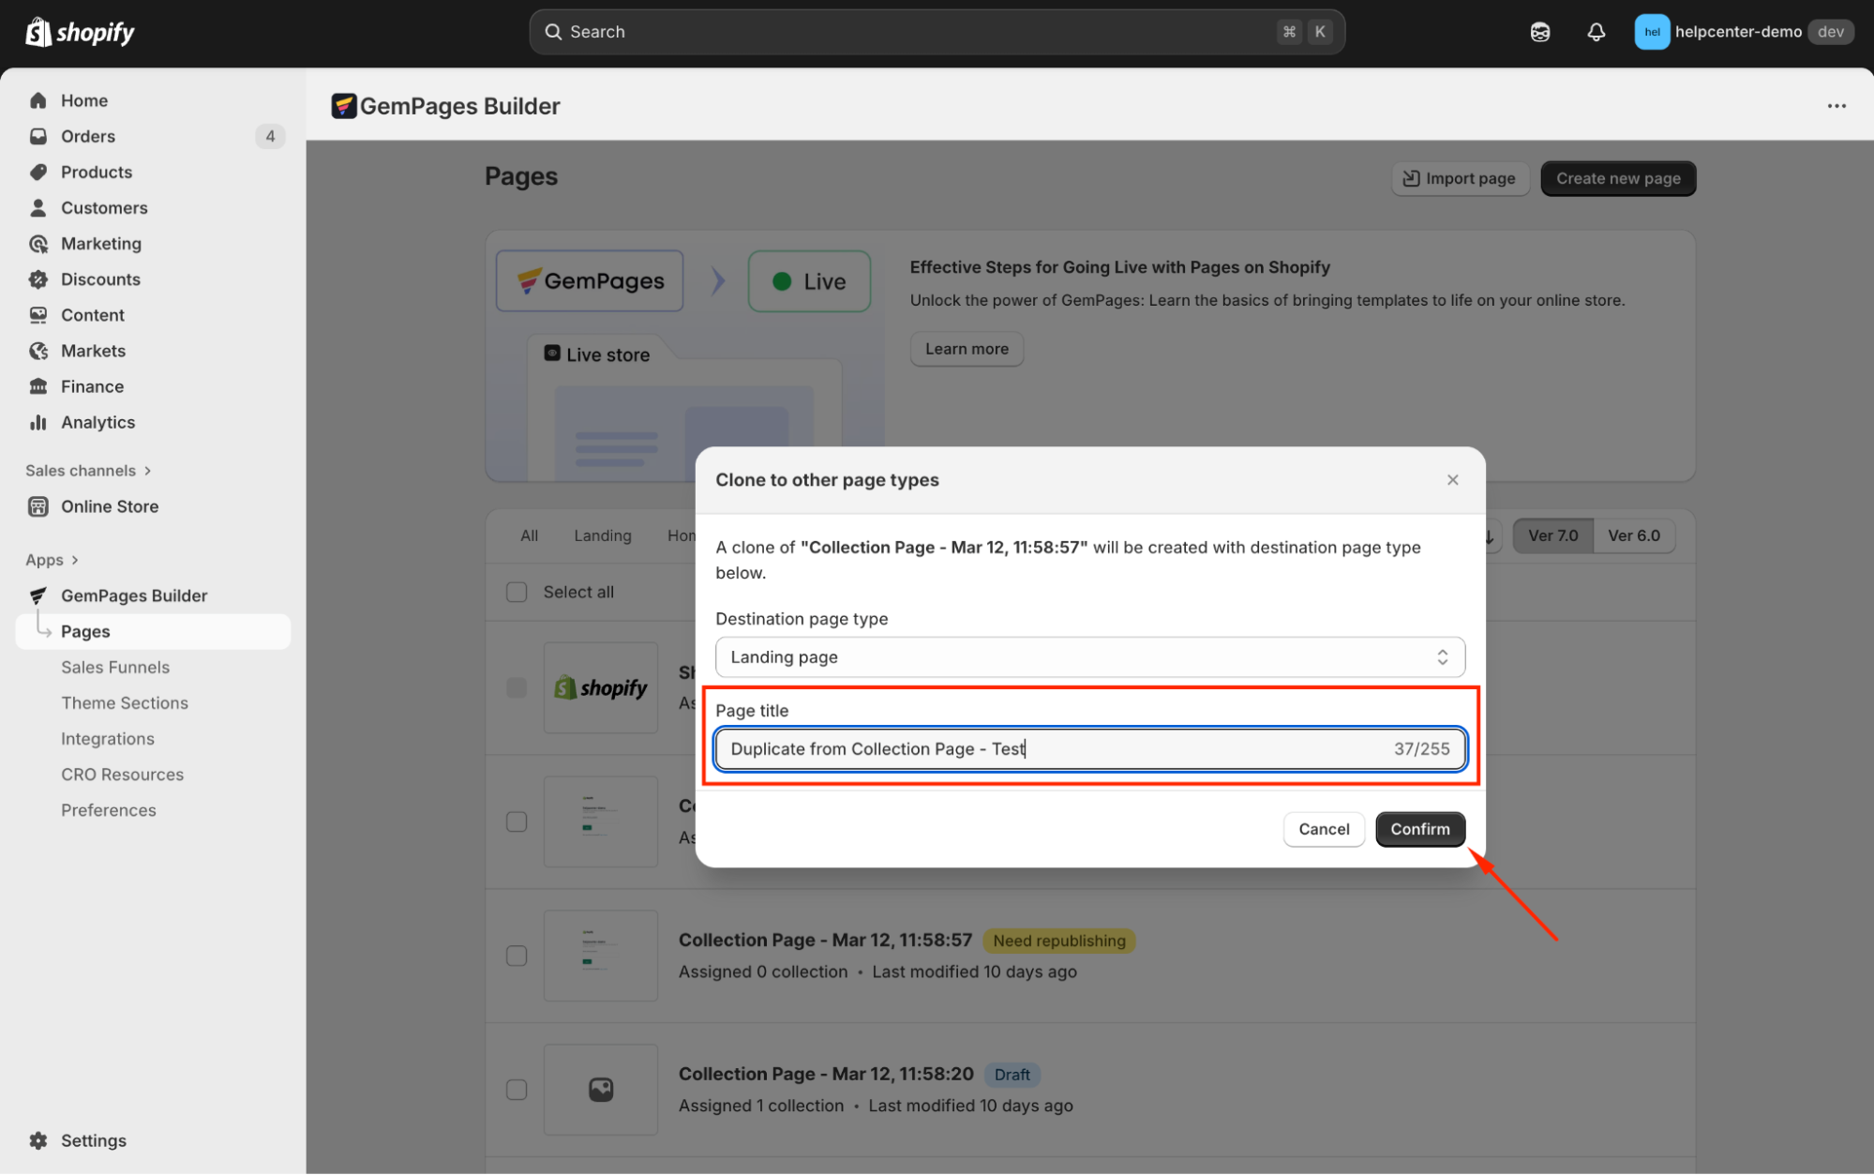Tick checkbox for 11:58:20 draft page
The height and width of the screenshot is (1175, 1874).
pos(517,1090)
